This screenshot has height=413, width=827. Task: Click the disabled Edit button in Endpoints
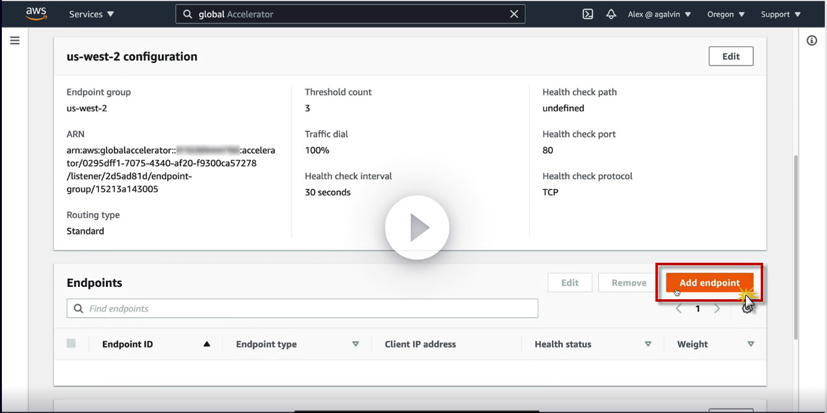(x=570, y=283)
